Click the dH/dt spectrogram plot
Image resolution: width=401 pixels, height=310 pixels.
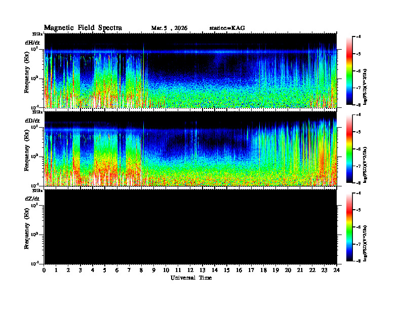[190, 70]
